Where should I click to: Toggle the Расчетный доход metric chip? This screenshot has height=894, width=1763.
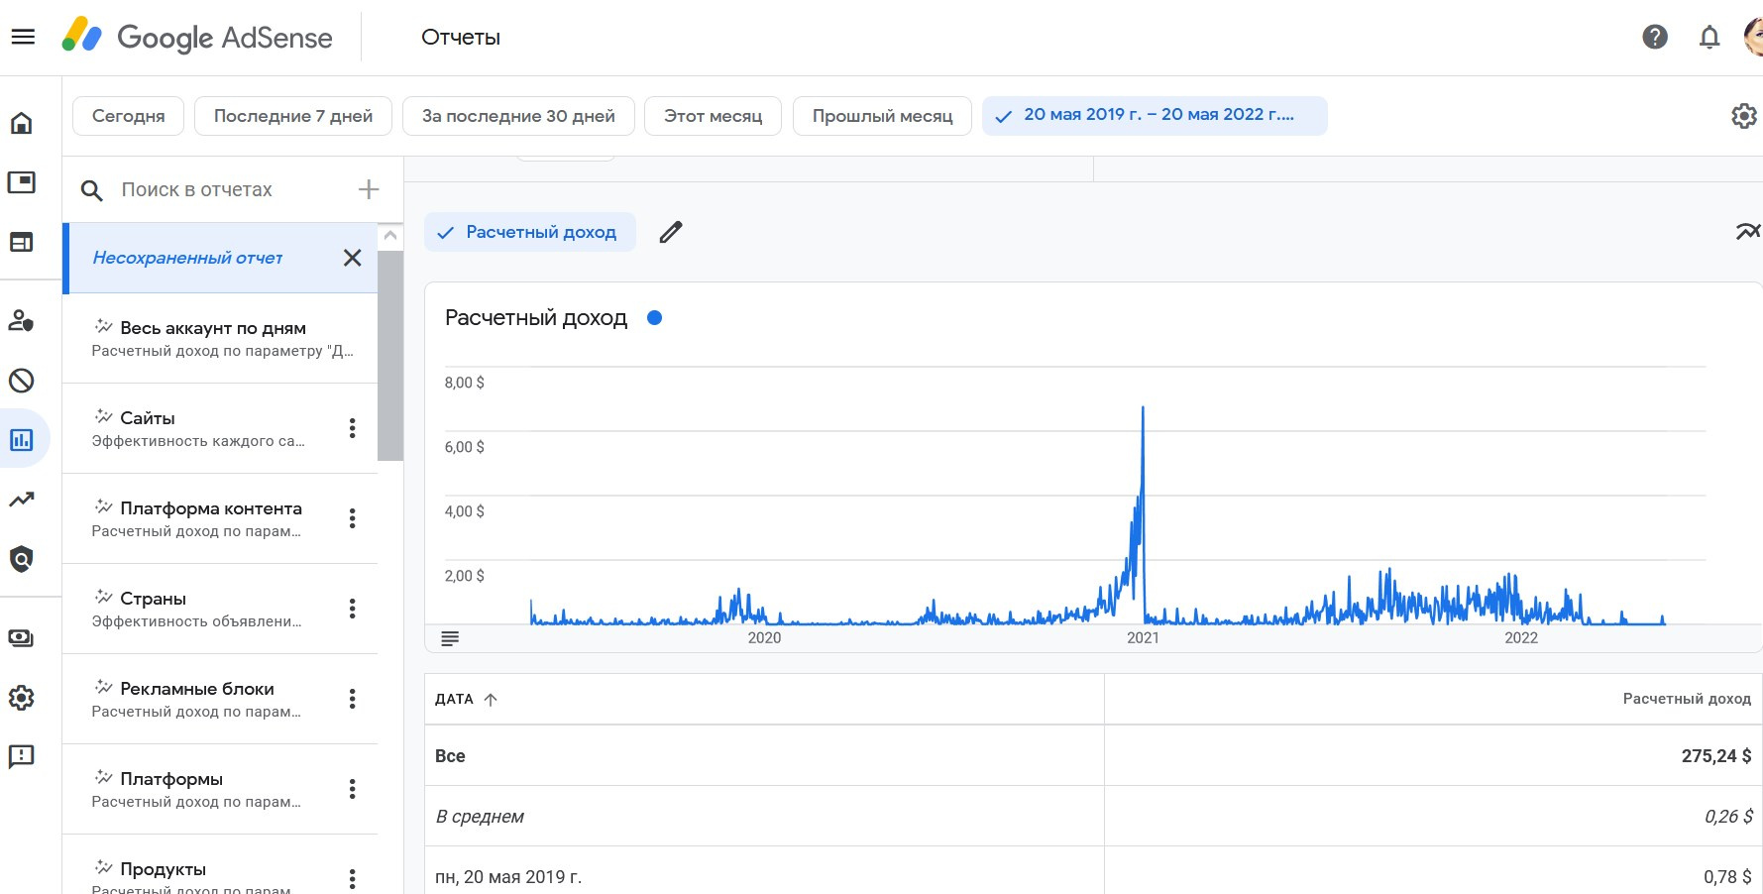530,232
